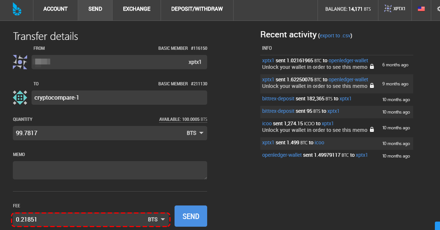Open xptx1 link in 1.02161965 BTC row
Image resolution: width=440 pixels, height=230 pixels.
268,60
